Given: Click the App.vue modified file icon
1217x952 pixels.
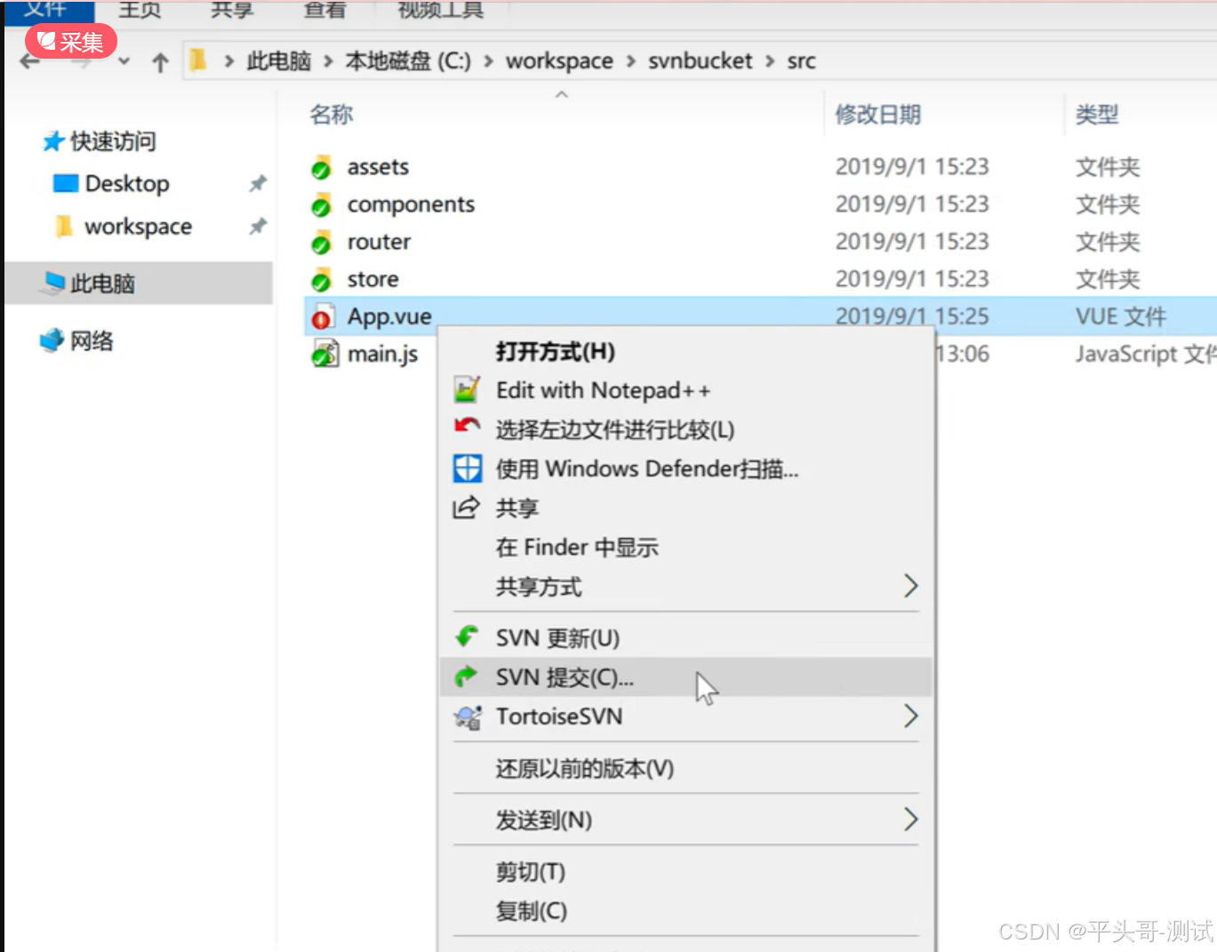Looking at the screenshot, I should click(322, 317).
